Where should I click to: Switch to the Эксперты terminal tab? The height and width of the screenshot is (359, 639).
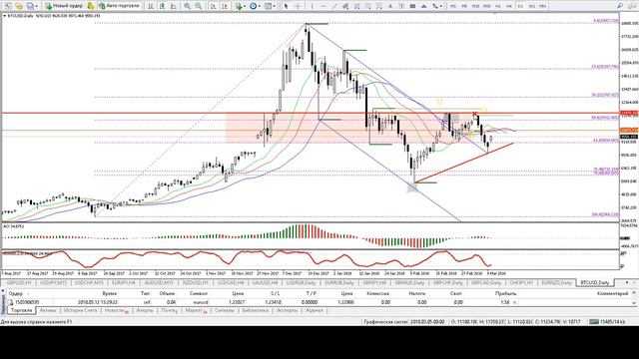tap(287, 310)
